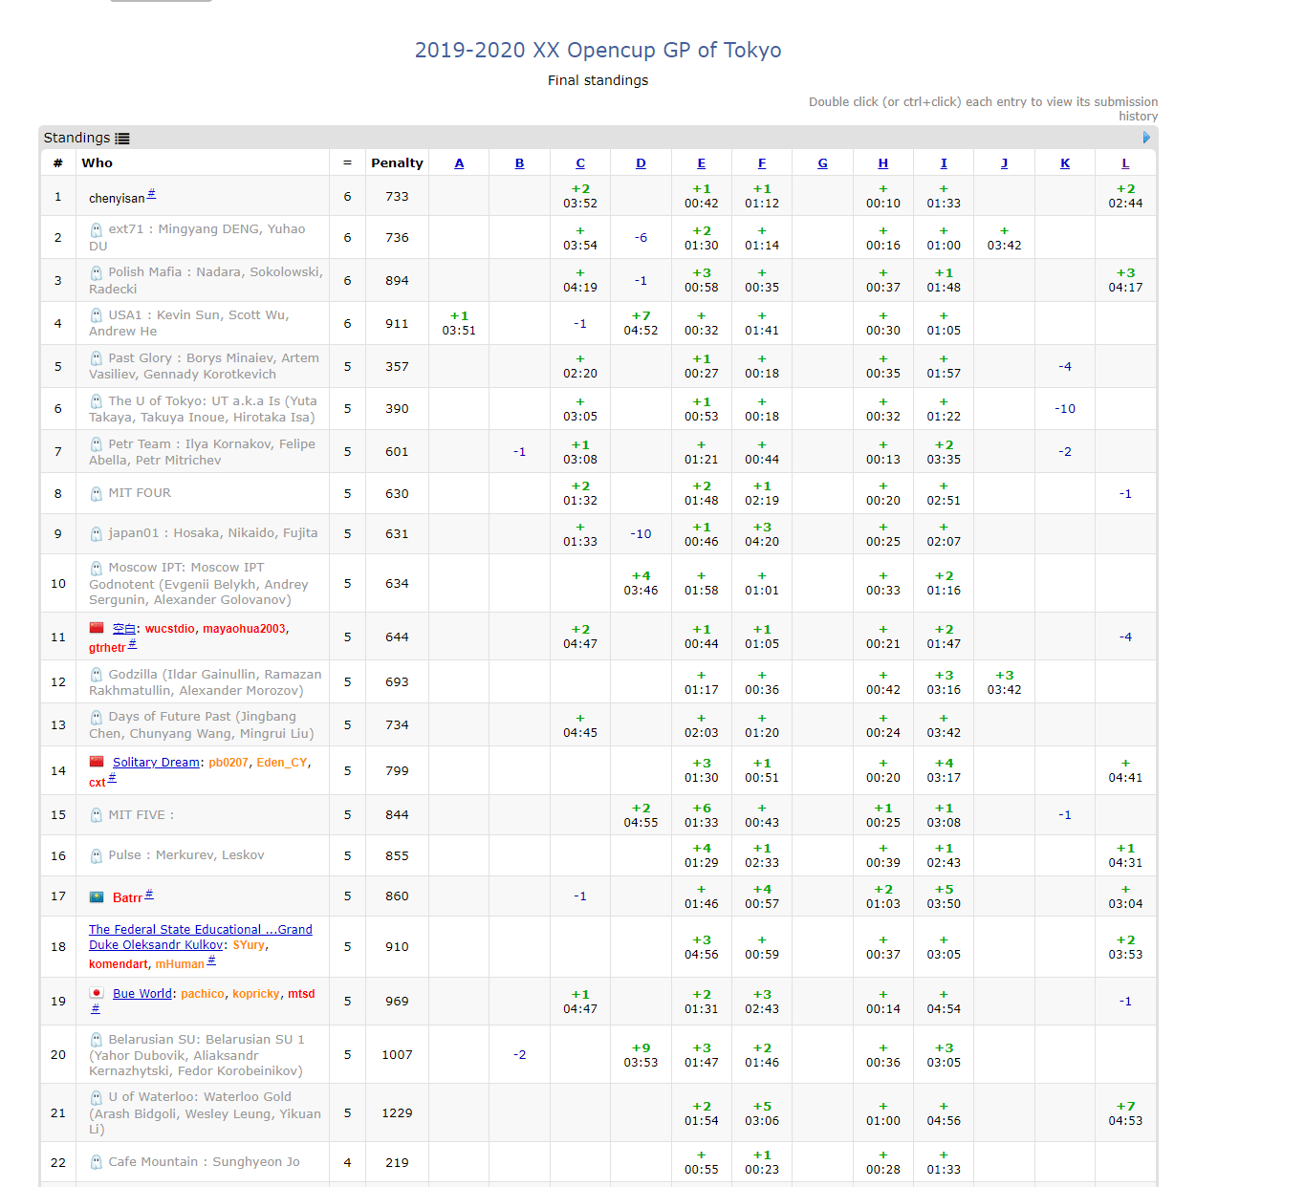Click the blue play arrow in standings header
Image resolution: width=1305 pixels, height=1187 pixels.
1146,138
